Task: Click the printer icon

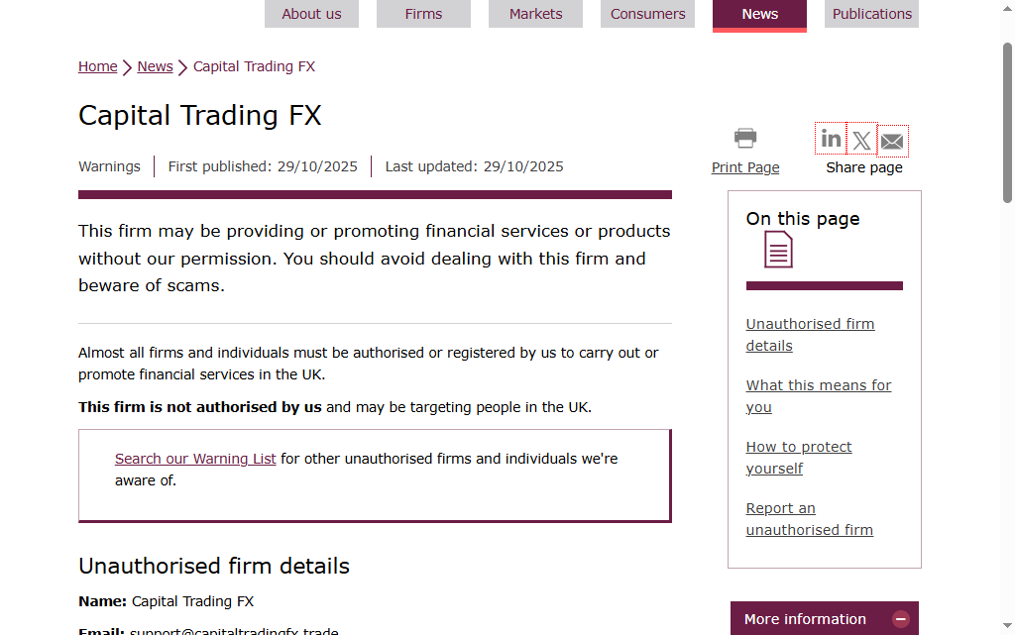Action: click(x=745, y=139)
